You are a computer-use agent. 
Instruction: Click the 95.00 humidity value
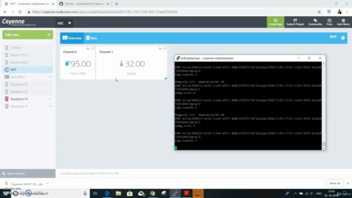click(x=81, y=64)
